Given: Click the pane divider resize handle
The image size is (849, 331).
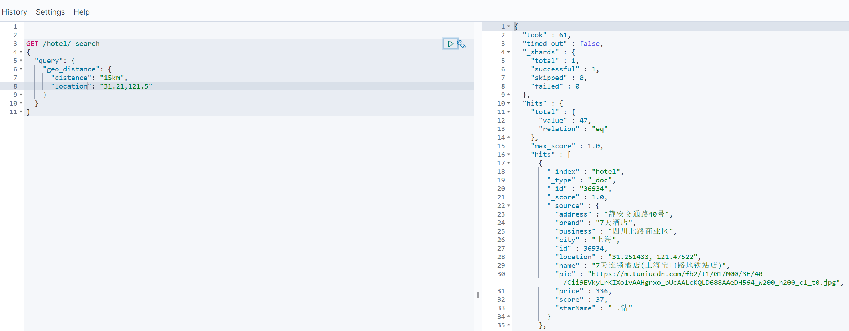Looking at the screenshot, I should point(478,295).
